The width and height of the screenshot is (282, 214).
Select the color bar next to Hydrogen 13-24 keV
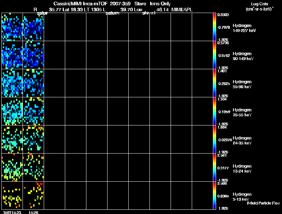pyautogui.click(x=214, y=167)
